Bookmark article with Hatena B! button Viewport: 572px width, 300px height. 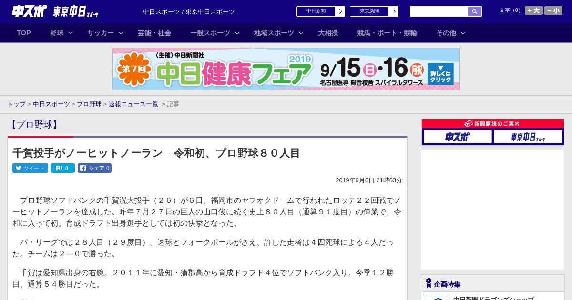point(63,168)
